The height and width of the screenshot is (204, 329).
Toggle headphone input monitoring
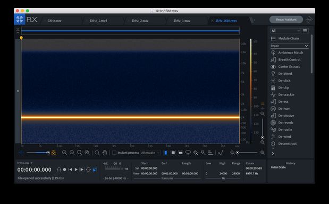(x=59, y=170)
